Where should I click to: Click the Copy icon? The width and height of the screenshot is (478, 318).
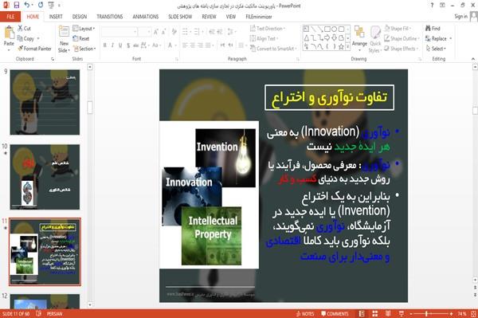click(20, 38)
